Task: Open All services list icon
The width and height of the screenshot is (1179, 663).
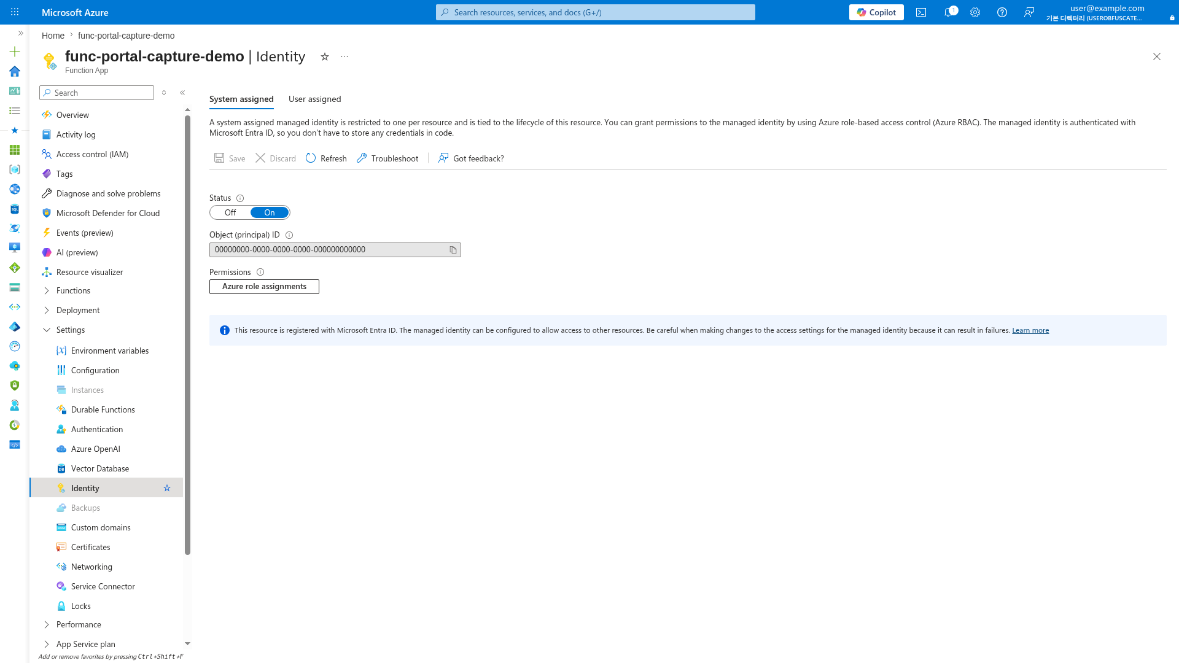Action: click(15, 110)
